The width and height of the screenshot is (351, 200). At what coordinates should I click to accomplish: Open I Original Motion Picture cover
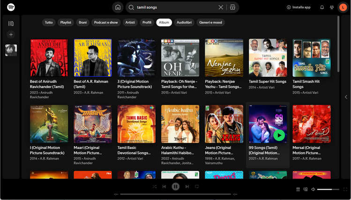[49, 124]
